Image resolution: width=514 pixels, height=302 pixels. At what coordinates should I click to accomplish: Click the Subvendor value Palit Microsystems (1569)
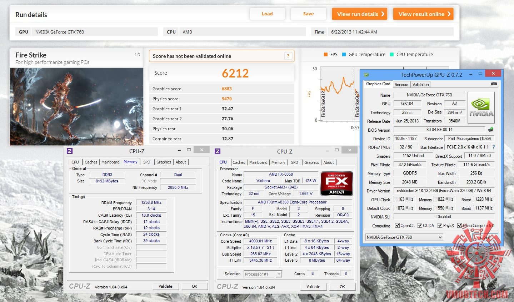(469, 139)
